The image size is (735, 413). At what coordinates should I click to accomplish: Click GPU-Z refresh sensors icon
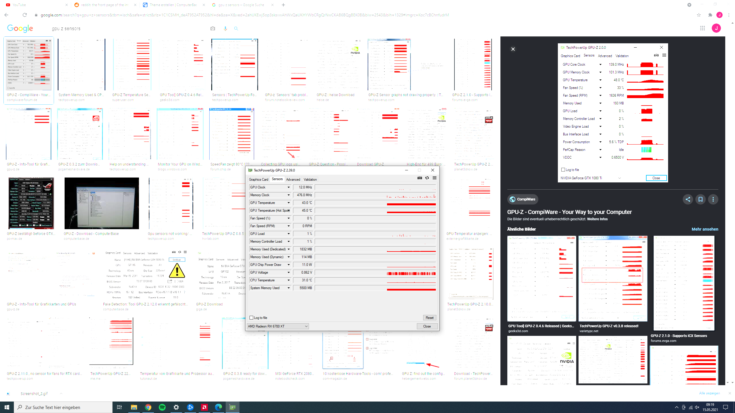[x=427, y=178]
